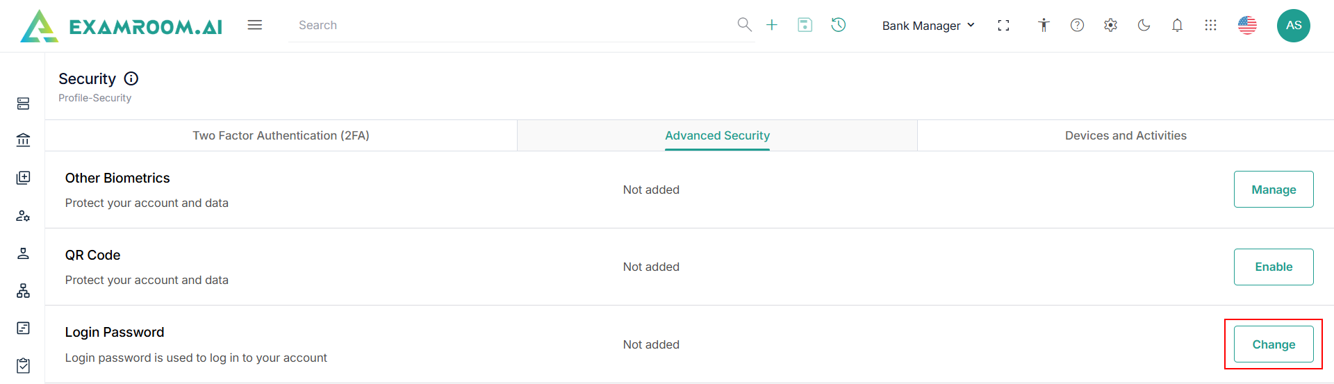Open the apps grid launcher
This screenshot has width=1334, height=384.
click(x=1210, y=26)
